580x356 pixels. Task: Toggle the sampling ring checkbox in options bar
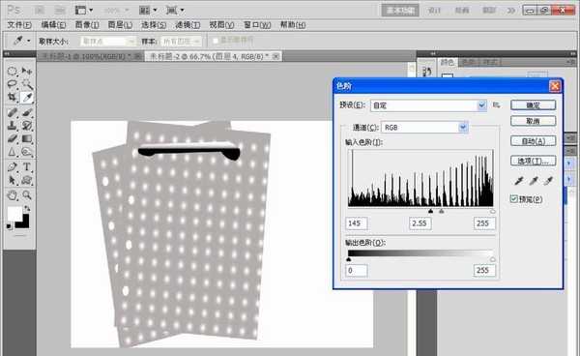point(216,41)
